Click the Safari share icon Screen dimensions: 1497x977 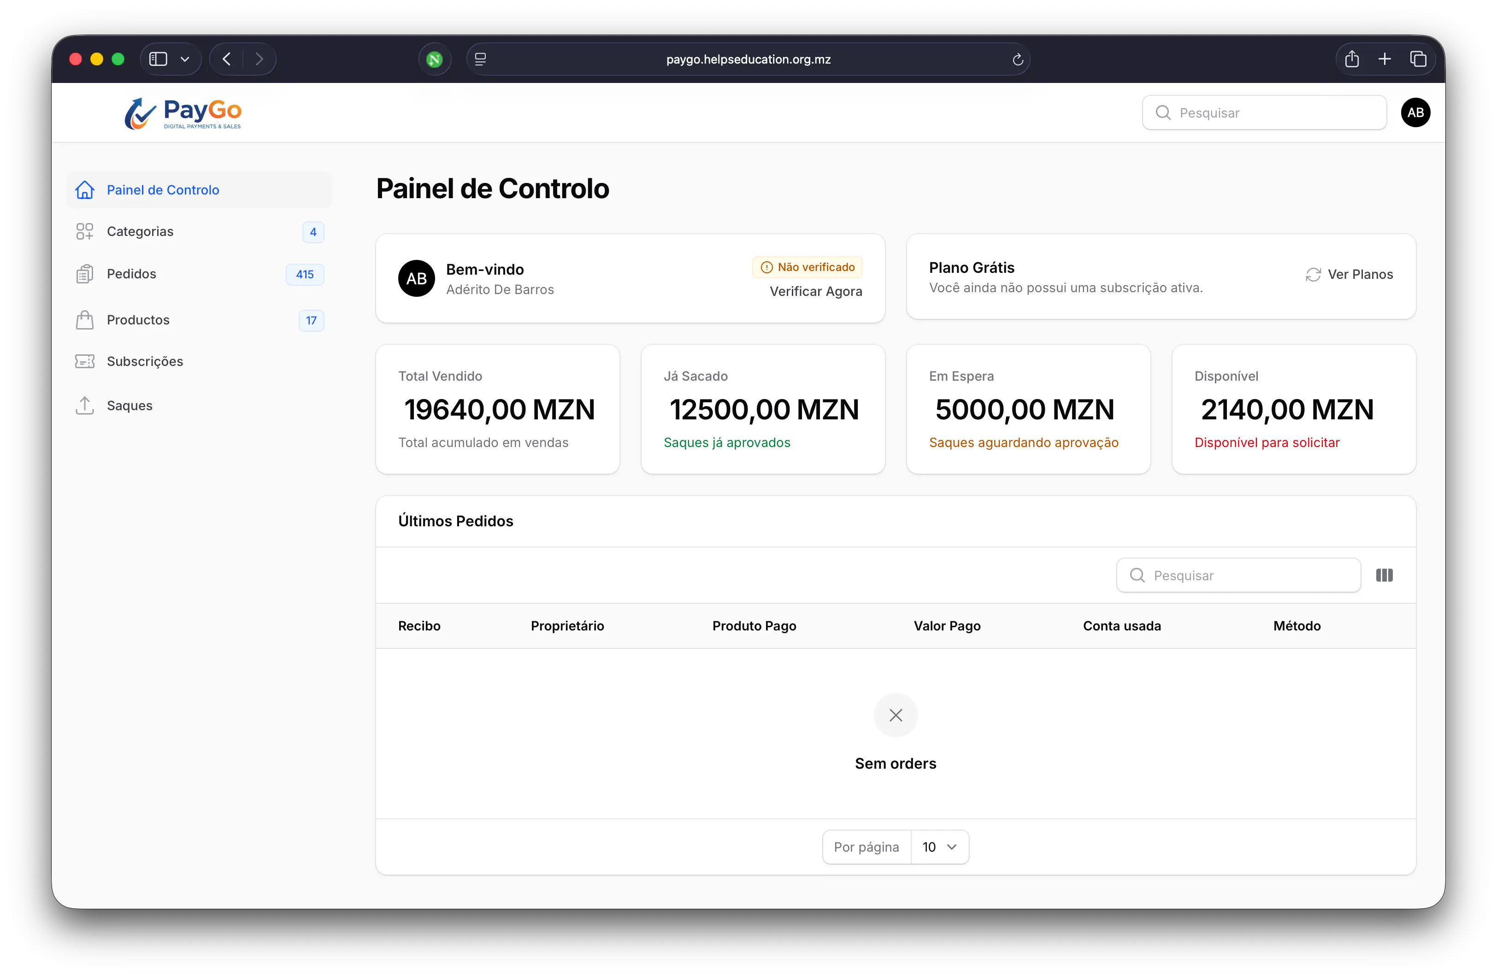click(x=1352, y=59)
